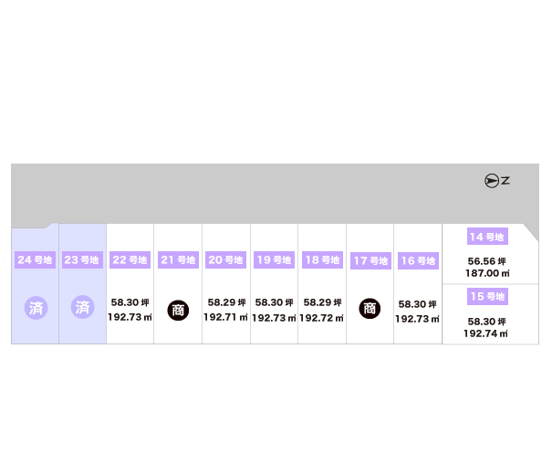Select the 18号地 lot label
This screenshot has height=465, width=552.
(x=322, y=260)
